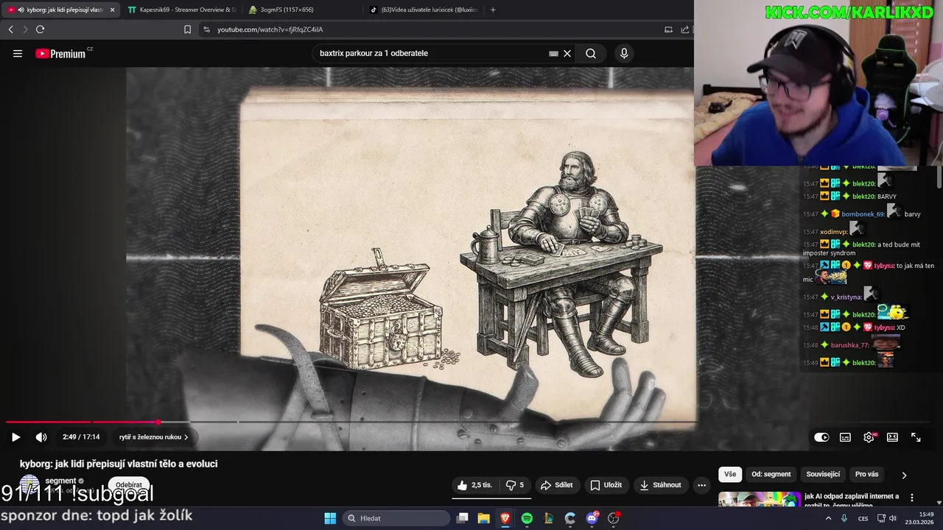
Task: Run the search with the magnifier button
Action: [x=591, y=54]
